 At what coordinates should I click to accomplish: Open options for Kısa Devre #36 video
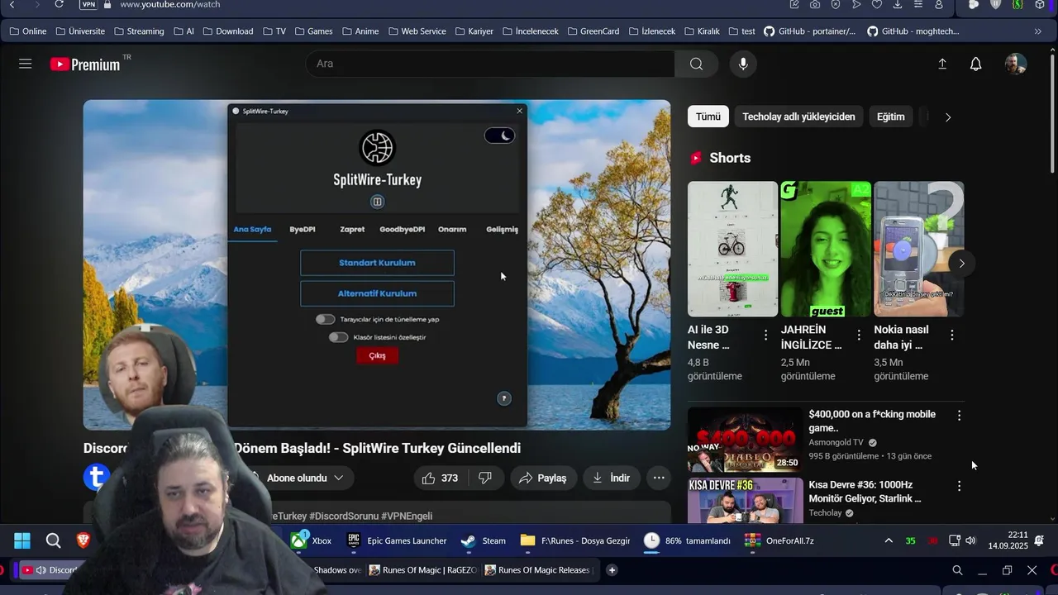(x=959, y=486)
